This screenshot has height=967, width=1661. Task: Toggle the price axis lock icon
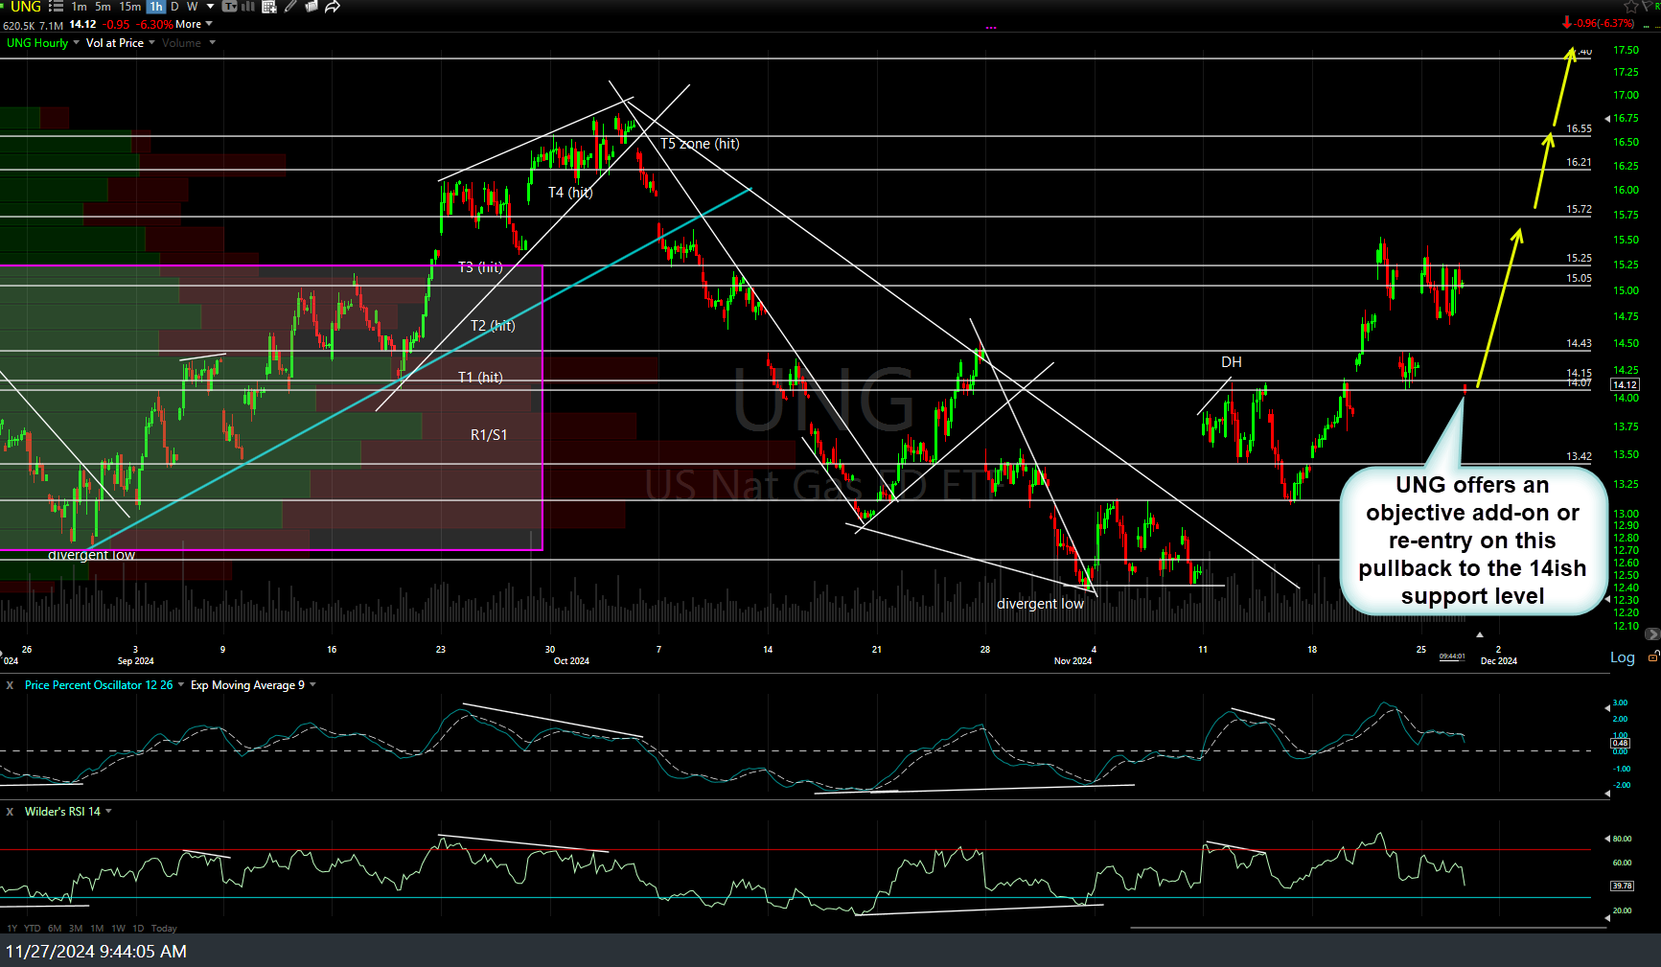pyautogui.click(x=1652, y=657)
